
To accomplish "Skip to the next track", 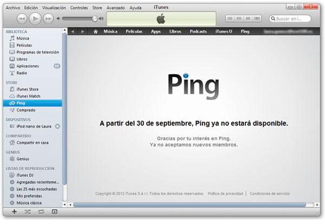I will (48, 18).
